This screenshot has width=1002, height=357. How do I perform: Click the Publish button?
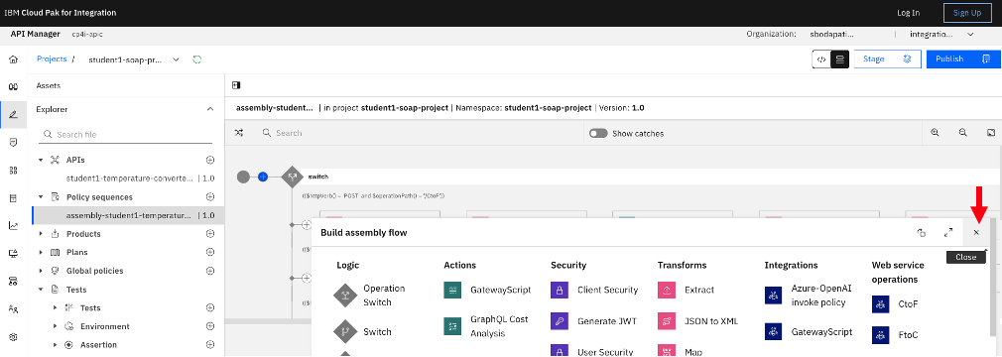tap(962, 59)
